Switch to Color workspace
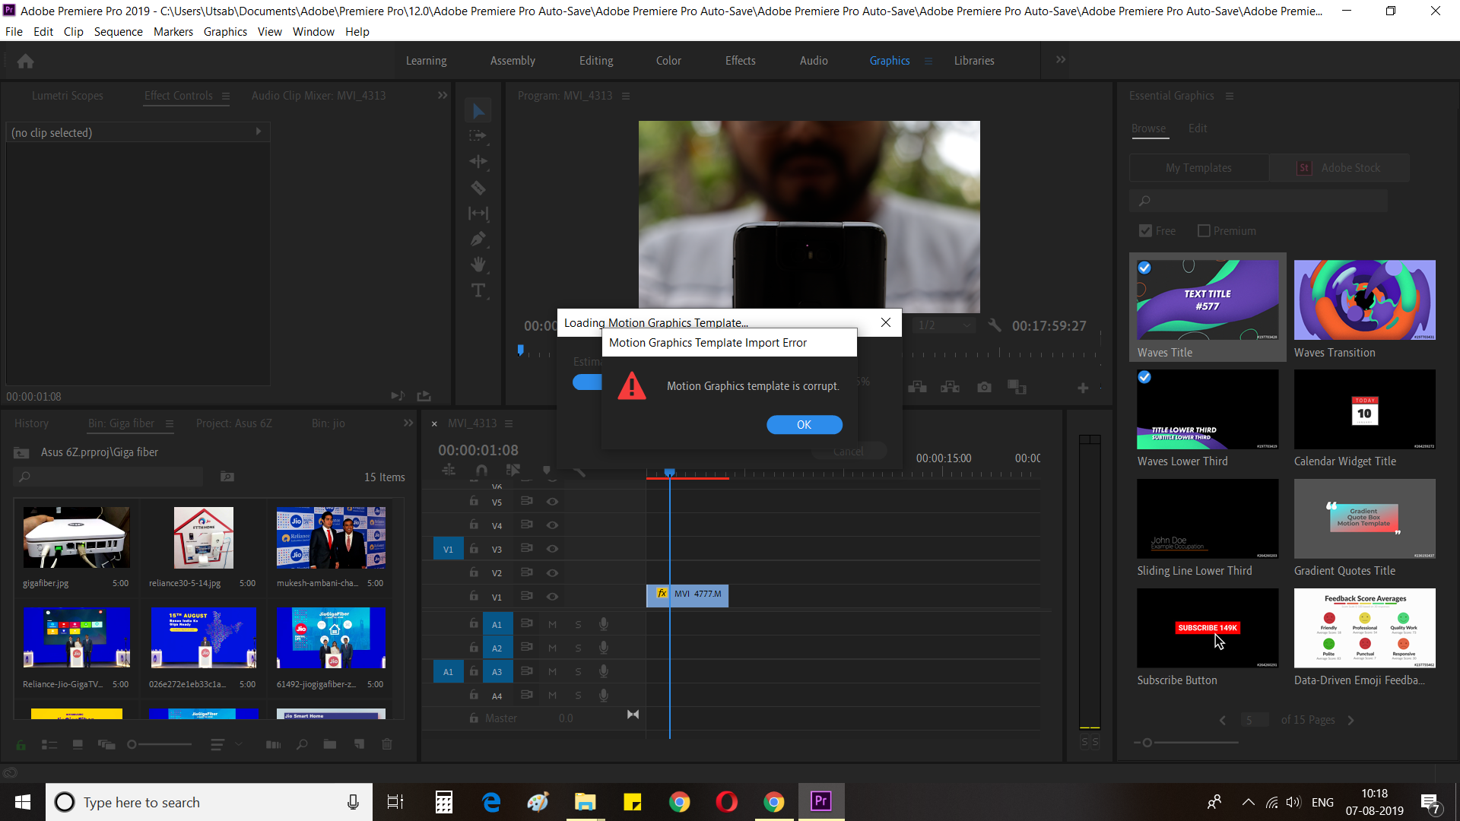Viewport: 1460px width, 821px height. click(x=668, y=61)
